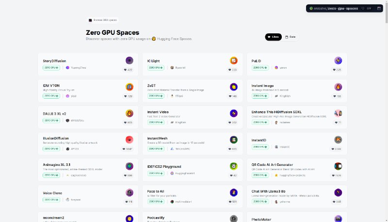Click the IC Light space icon
The height and width of the screenshot is (222, 388).
[x=234, y=60]
